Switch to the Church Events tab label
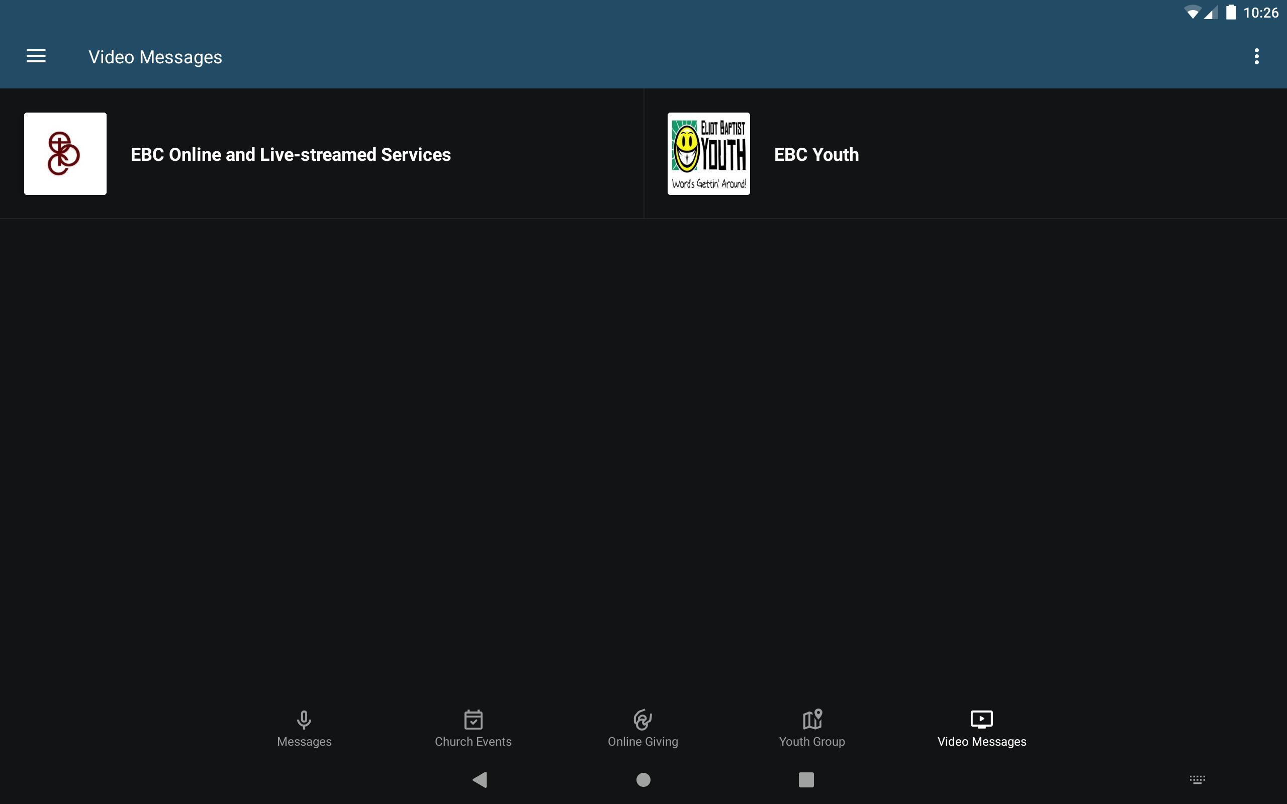This screenshot has width=1287, height=804. tap(473, 741)
